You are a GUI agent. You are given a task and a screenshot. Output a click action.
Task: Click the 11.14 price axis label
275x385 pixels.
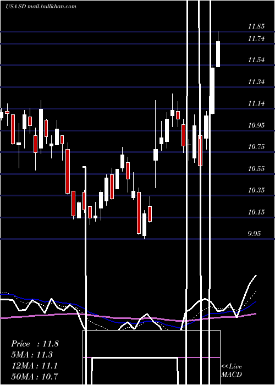256,103
